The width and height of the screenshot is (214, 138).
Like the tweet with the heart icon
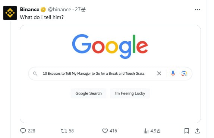click(x=105, y=131)
